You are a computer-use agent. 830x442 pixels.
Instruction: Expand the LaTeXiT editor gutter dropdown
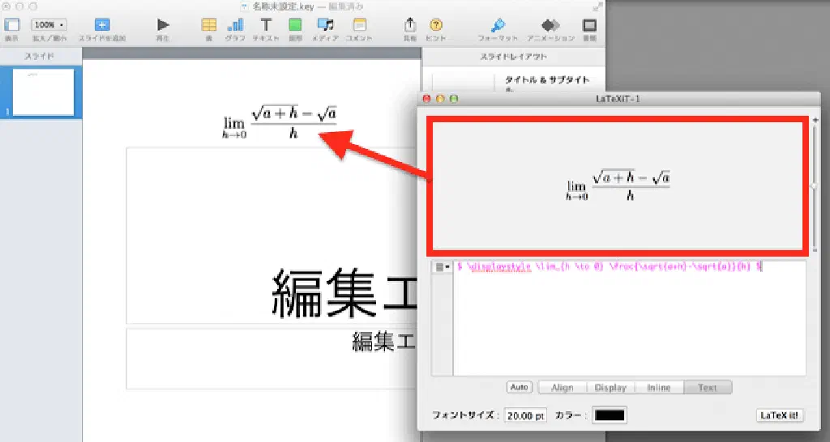point(442,266)
